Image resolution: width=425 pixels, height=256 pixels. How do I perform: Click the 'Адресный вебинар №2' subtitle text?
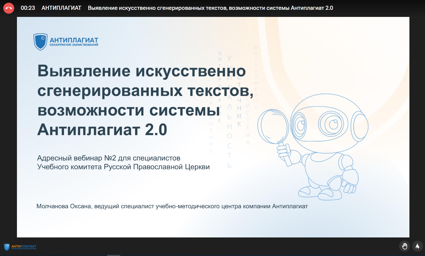[x=109, y=158]
